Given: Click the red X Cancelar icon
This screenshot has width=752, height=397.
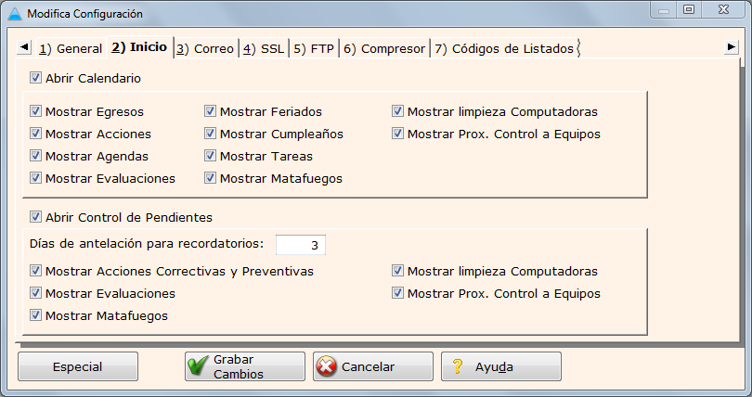Looking at the screenshot, I should [326, 366].
